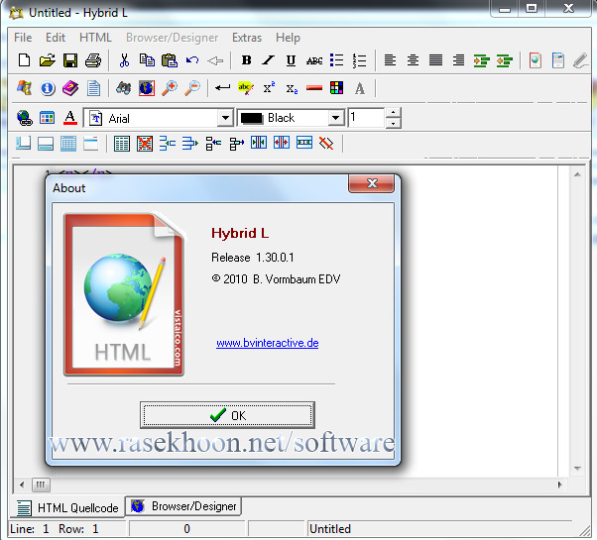The height and width of the screenshot is (540, 597).
Task: Click the 'Untitled' status bar entry
Action: tap(330, 528)
